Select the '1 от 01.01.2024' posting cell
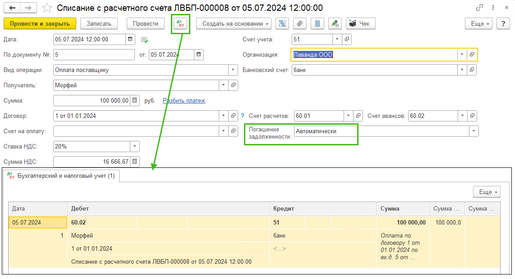Screen dimensions: 515x279 pyautogui.click(x=168, y=248)
